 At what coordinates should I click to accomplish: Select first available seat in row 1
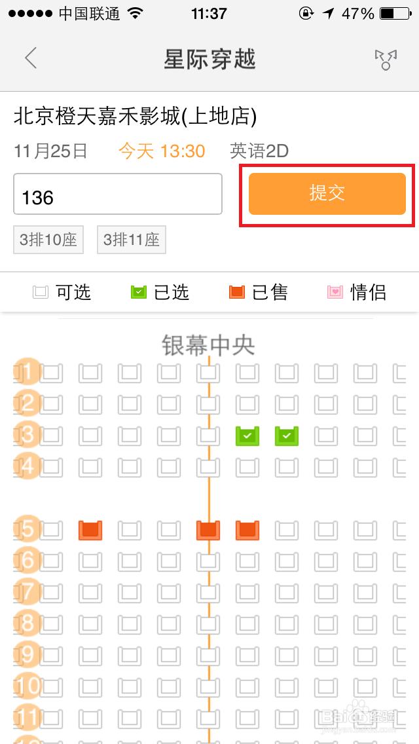pos(51,373)
